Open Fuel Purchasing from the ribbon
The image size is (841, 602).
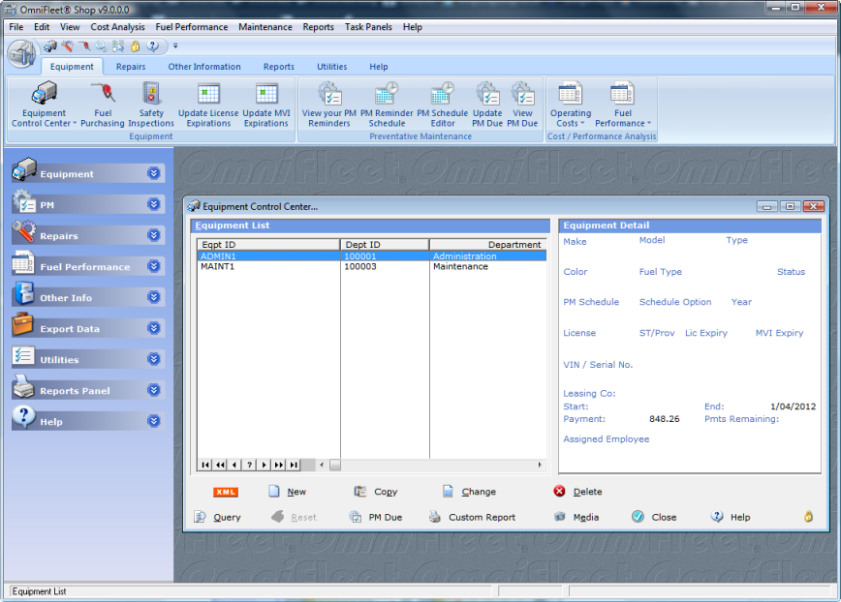(x=103, y=105)
